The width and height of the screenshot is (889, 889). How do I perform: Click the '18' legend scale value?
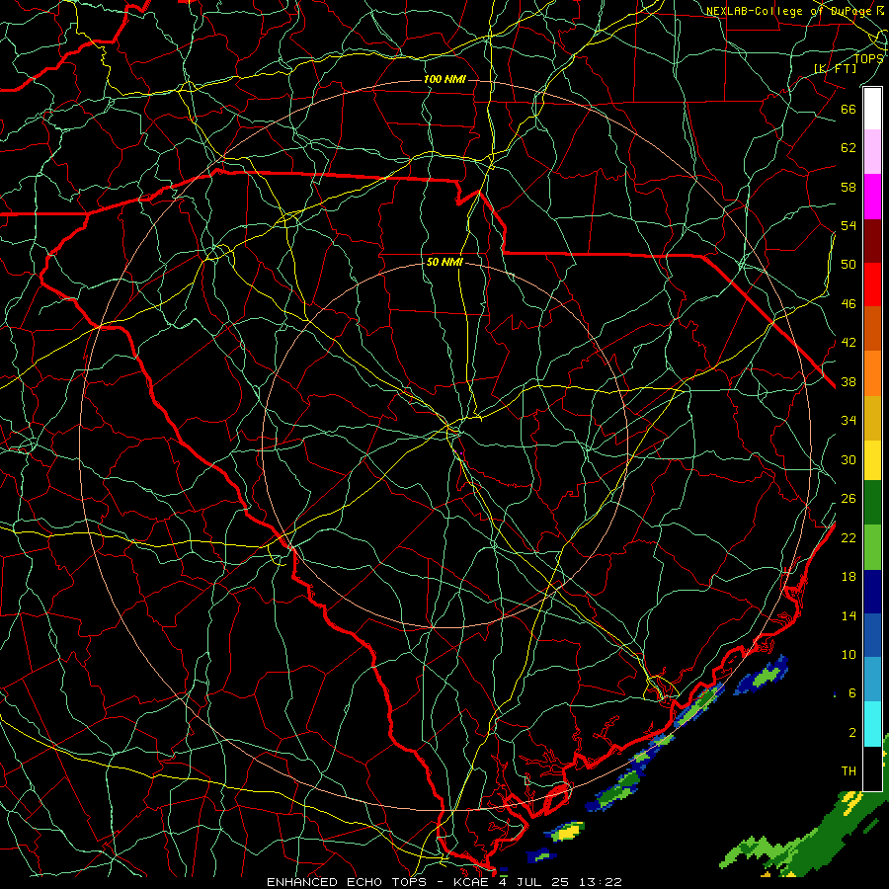click(x=849, y=577)
